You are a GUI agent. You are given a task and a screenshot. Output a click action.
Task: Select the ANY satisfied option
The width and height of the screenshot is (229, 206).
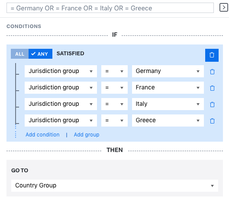pos(40,54)
